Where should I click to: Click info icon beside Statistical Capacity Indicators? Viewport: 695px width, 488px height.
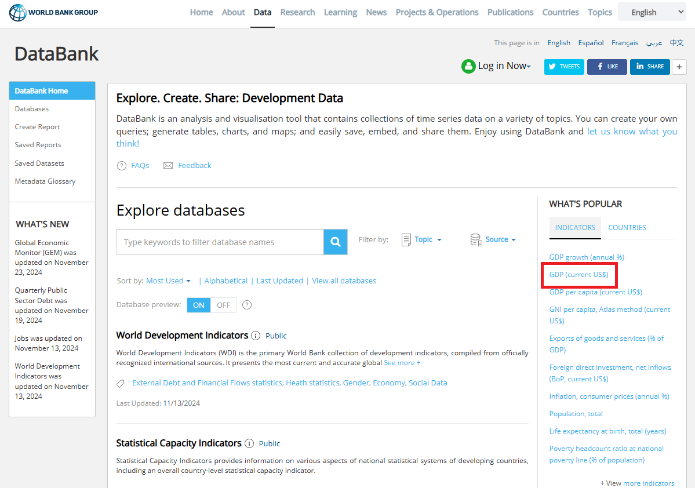pos(249,443)
